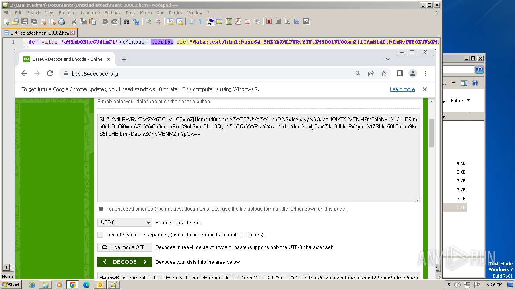Open Chrome three-dot menu
Viewport: 515px width, 290px height.
(426, 73)
